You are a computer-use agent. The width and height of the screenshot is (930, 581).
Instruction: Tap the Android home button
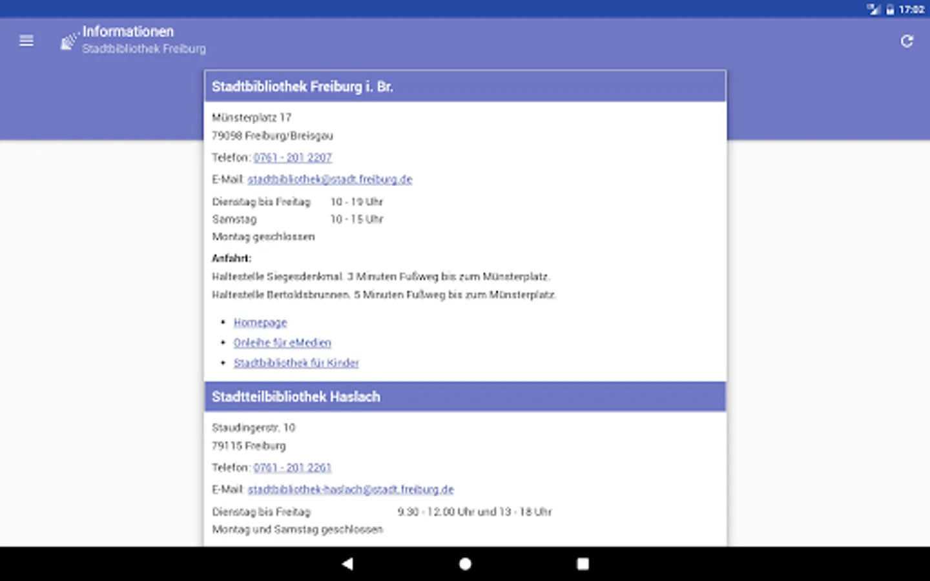click(465, 564)
